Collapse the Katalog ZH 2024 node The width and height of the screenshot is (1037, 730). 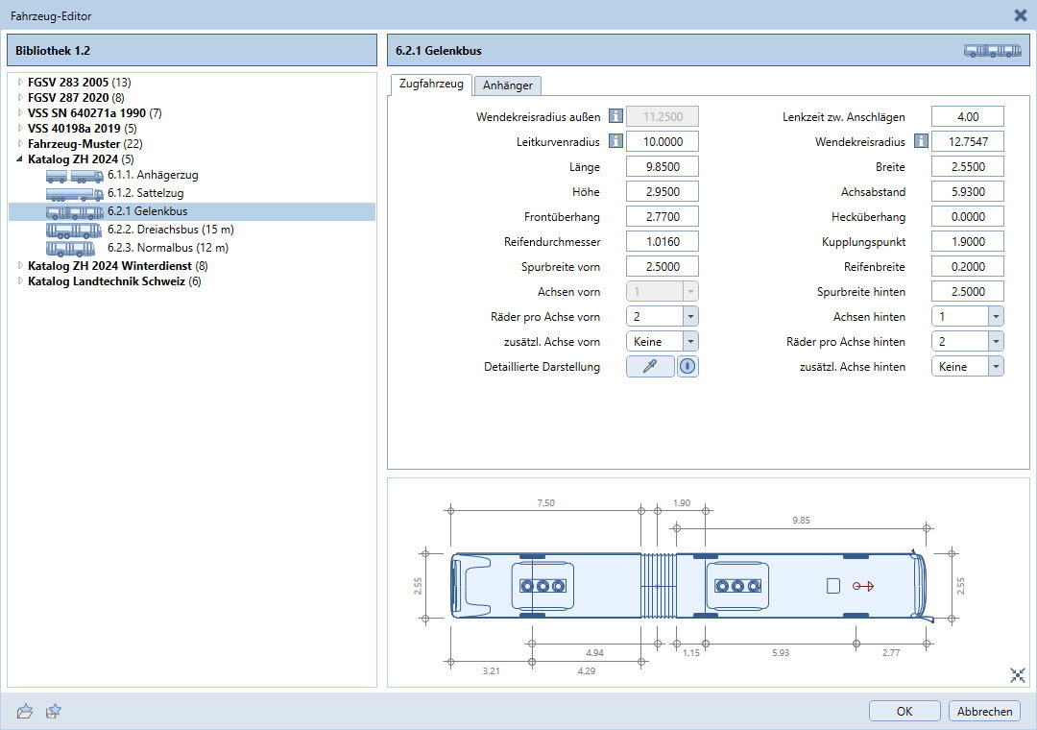(x=20, y=159)
